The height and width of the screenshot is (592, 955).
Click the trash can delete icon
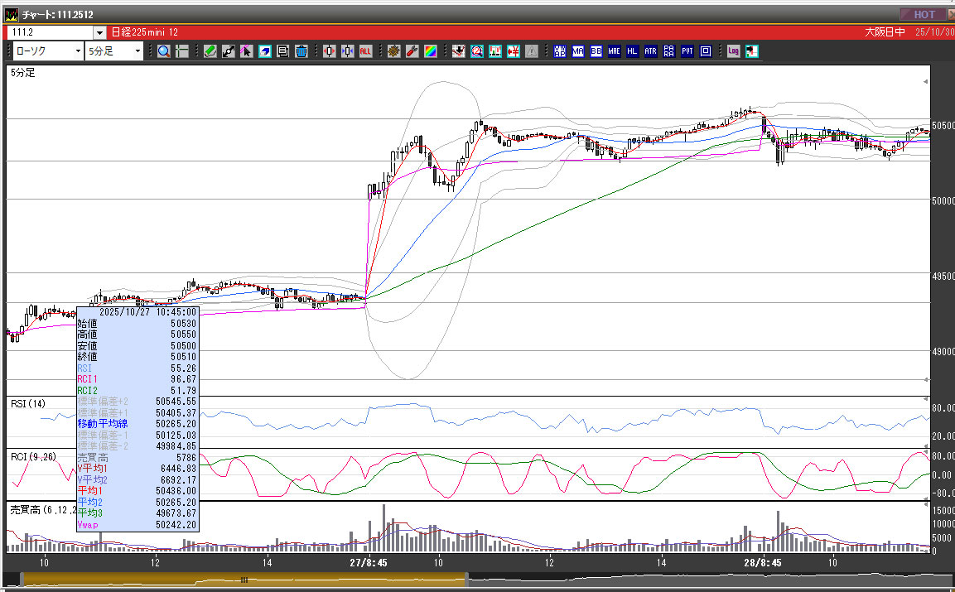point(301,51)
